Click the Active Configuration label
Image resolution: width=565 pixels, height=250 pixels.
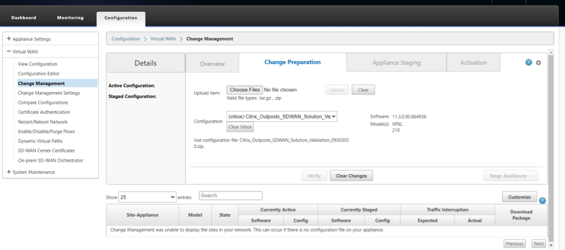(132, 86)
